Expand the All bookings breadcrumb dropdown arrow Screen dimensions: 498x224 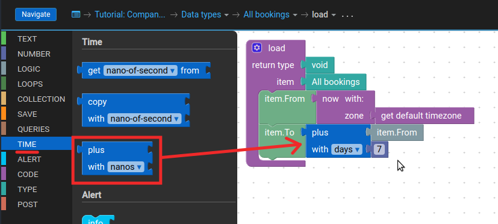(x=295, y=15)
